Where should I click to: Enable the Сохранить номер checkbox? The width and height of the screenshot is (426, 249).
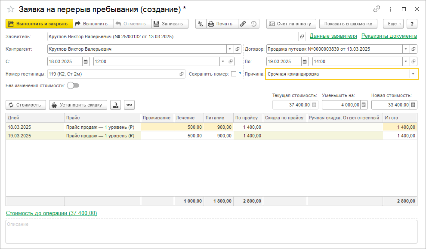(x=234, y=74)
